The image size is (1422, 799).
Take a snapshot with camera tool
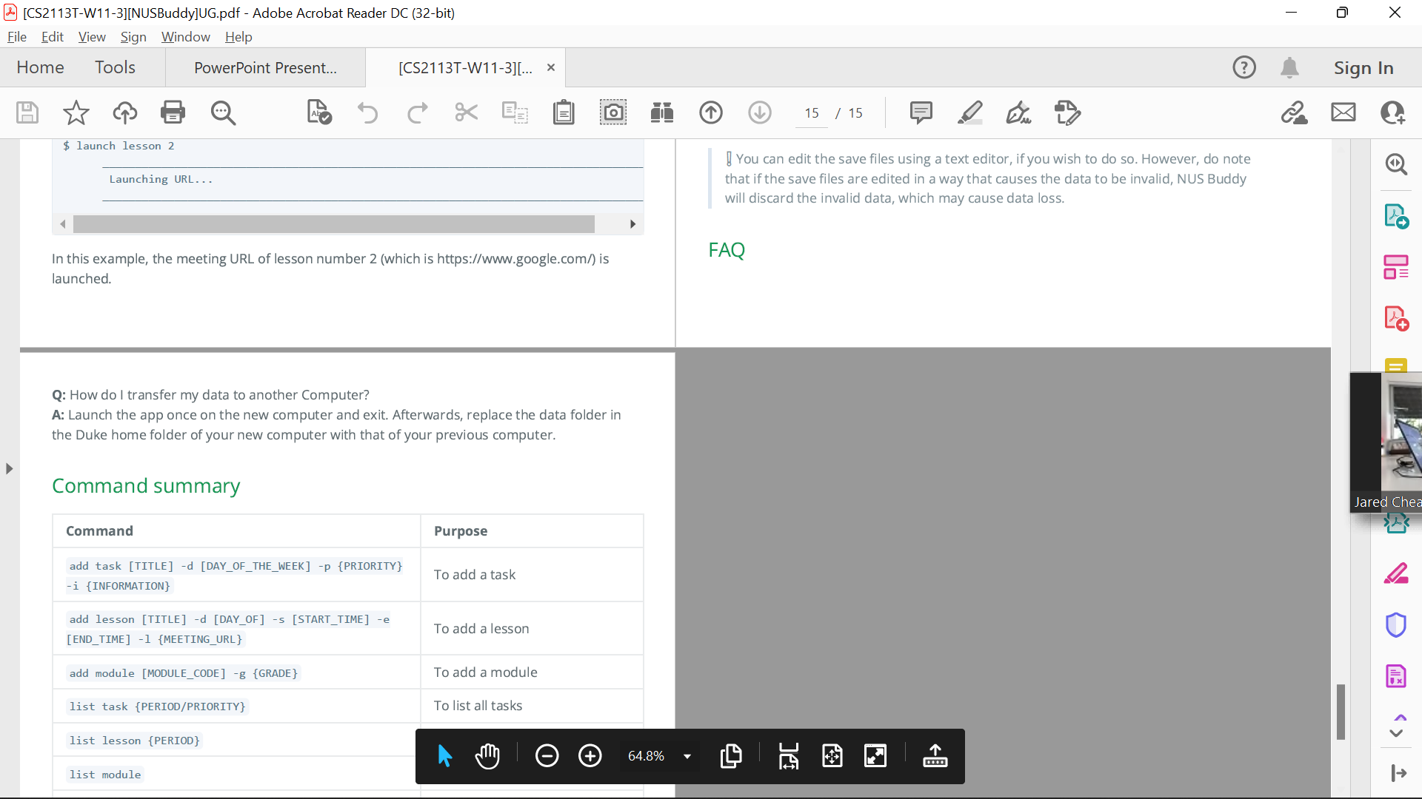click(612, 112)
